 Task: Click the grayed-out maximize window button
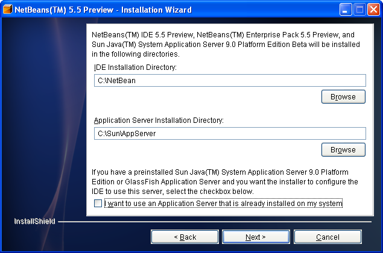coord(359,10)
